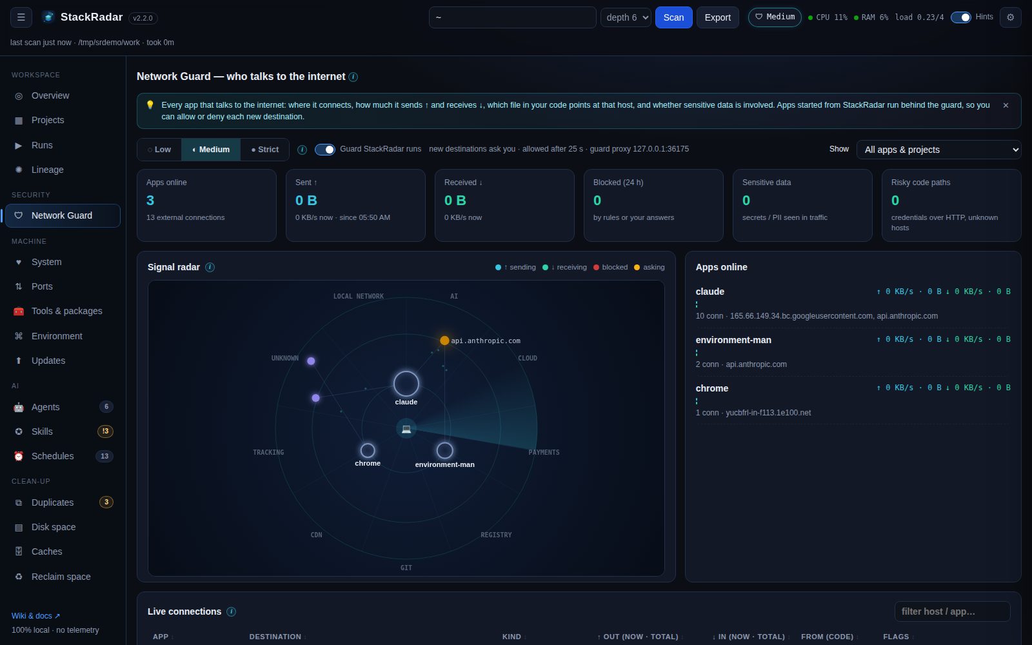Set guard level to Strict

(265, 150)
